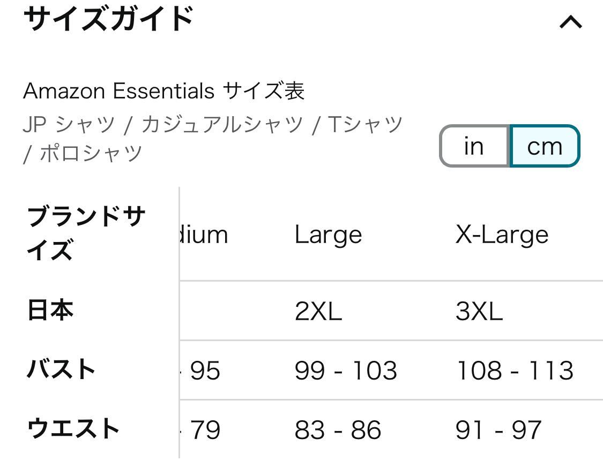Click the バスト row label
This screenshot has width=603, height=461.
(x=61, y=369)
